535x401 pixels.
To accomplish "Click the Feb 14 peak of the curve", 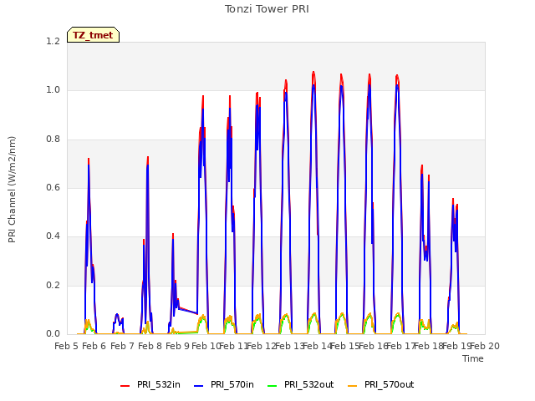I will [x=313, y=73].
